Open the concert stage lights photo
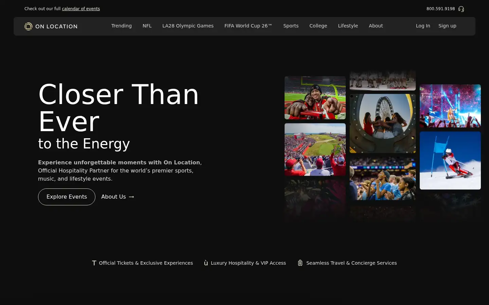The image size is (489, 305). point(450,106)
